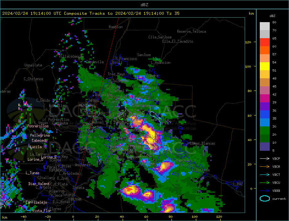
Task: Click the dull violet 10 dBZ swatch
Action: click(265, 147)
